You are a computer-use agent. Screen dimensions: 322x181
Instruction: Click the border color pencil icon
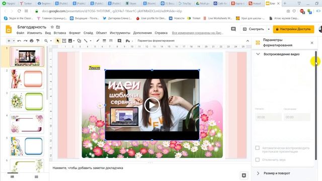98,41
